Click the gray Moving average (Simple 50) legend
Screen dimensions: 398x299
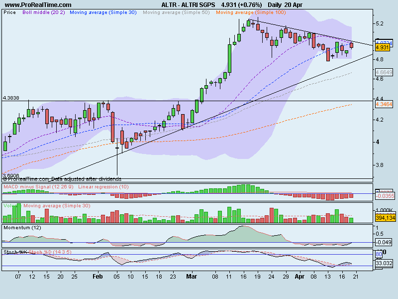[176, 12]
